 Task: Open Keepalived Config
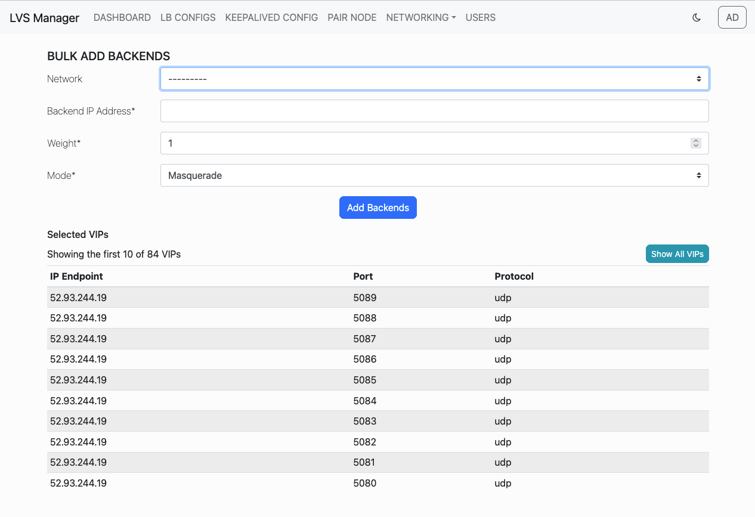tap(271, 17)
